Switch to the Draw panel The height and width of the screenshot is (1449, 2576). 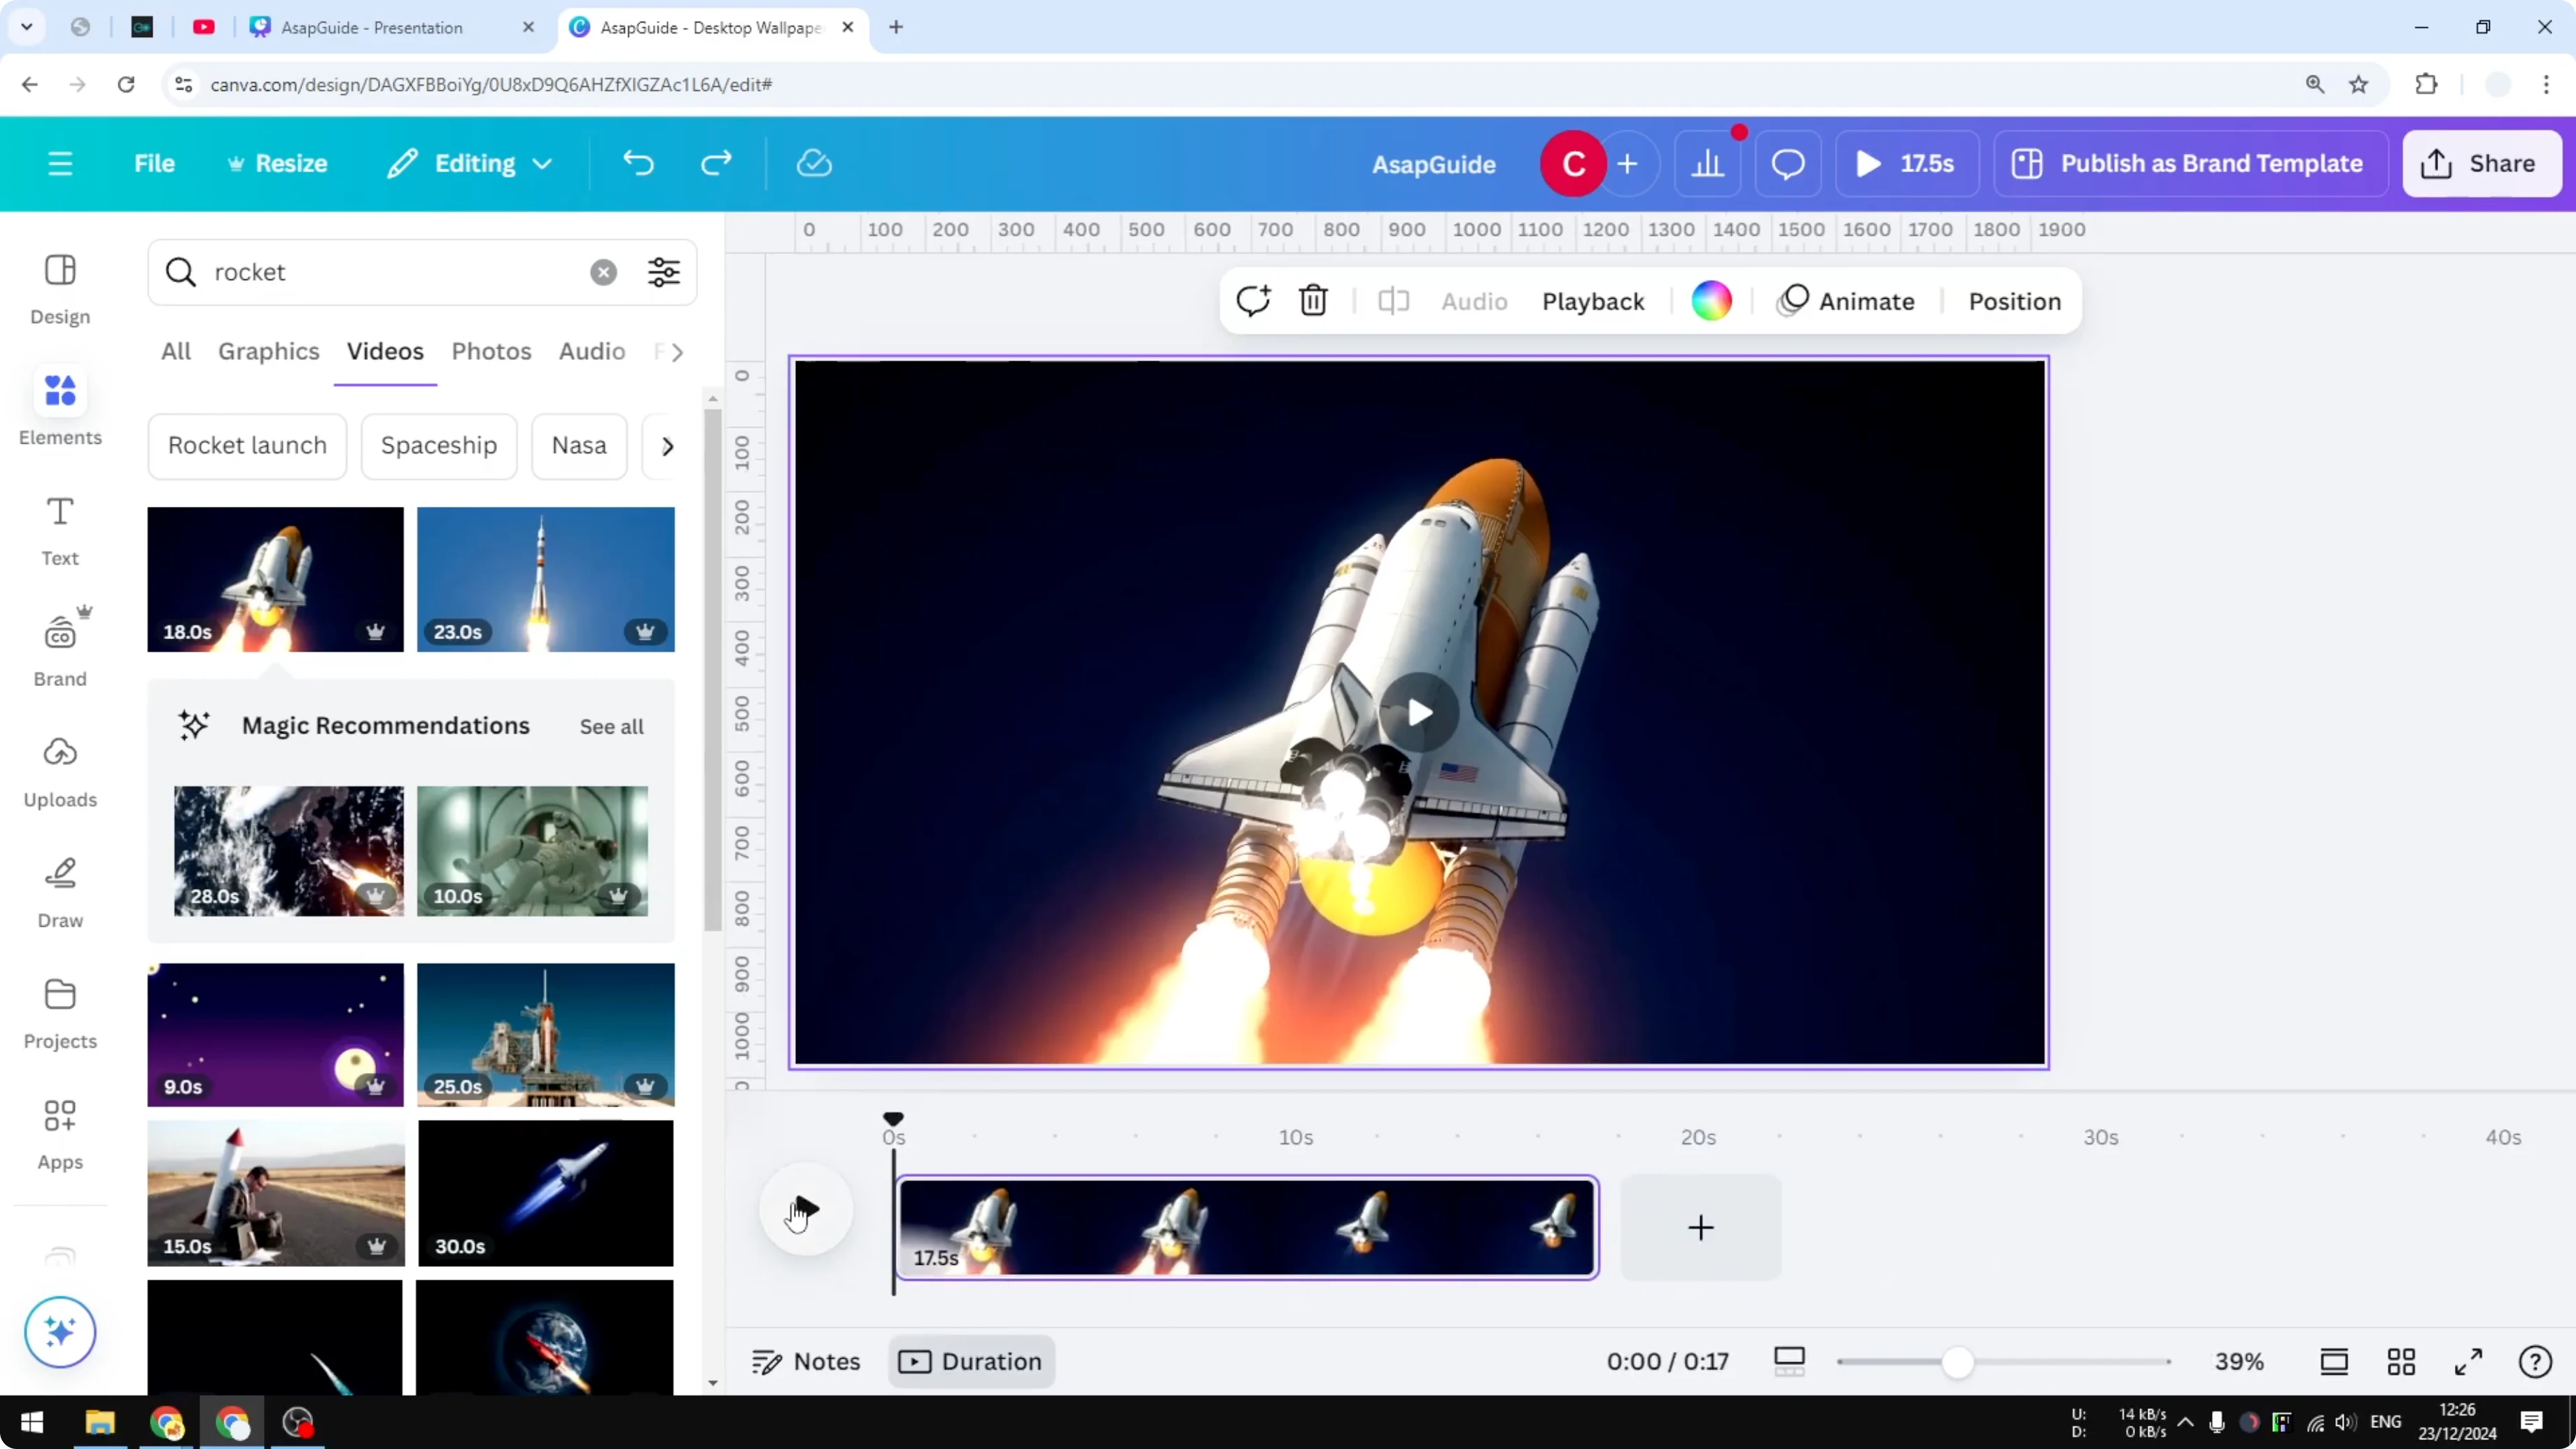[59, 888]
